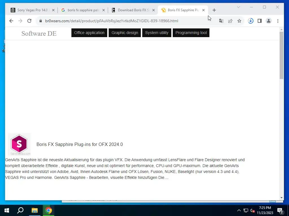Open the notification center icon
This screenshot has width=289, height=216.
pos(280,210)
